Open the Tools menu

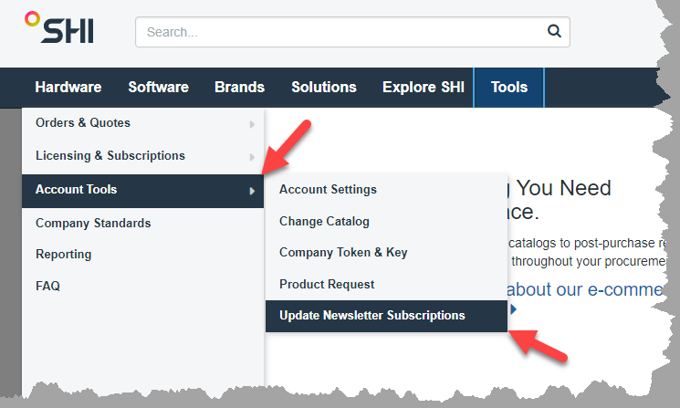[509, 87]
